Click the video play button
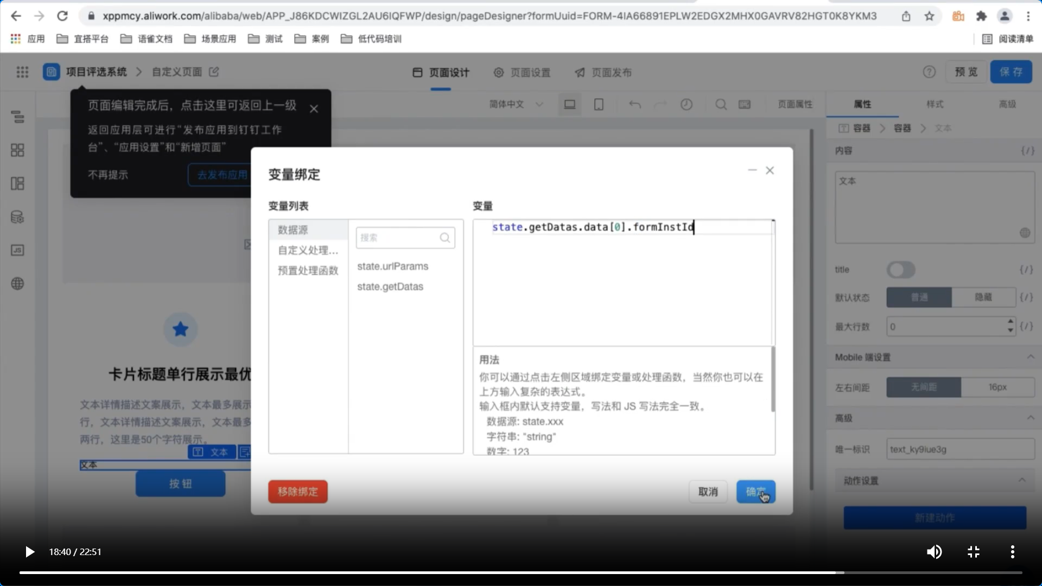 [x=30, y=552]
